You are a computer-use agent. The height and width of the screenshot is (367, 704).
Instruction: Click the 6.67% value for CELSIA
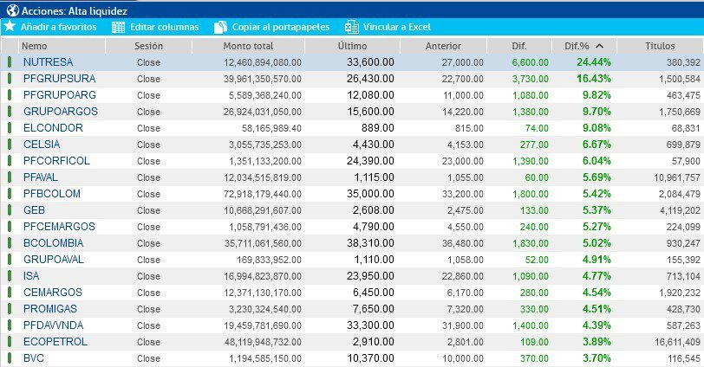tap(596, 145)
